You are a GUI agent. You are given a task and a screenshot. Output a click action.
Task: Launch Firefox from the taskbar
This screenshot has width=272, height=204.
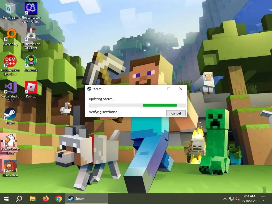click(46, 199)
